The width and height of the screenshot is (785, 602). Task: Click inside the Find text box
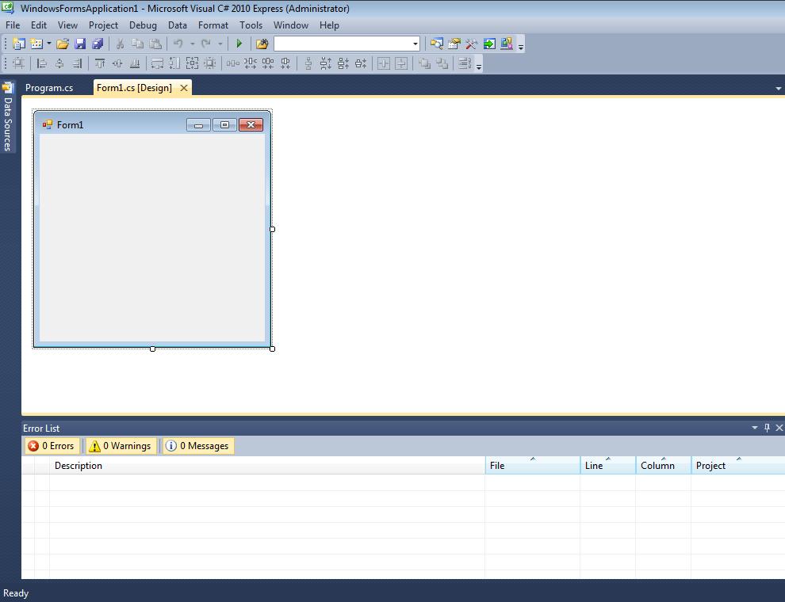click(x=343, y=44)
